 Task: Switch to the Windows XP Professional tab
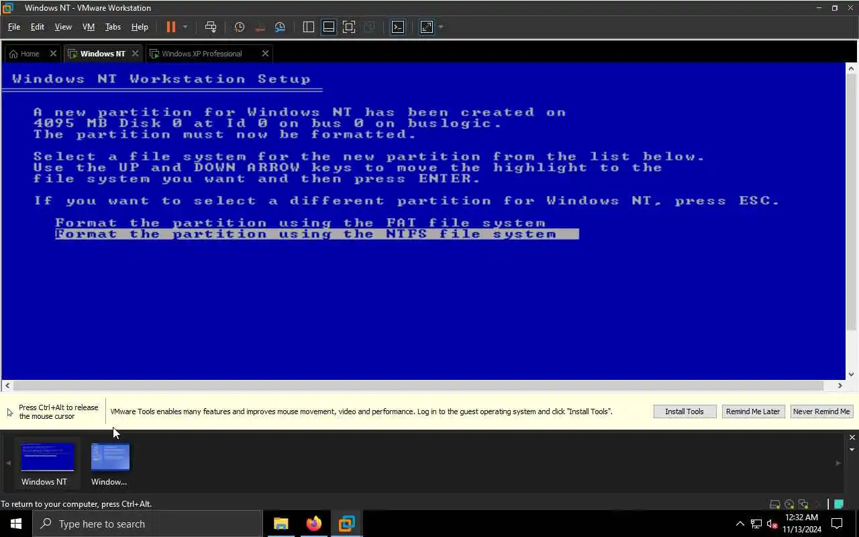(201, 54)
